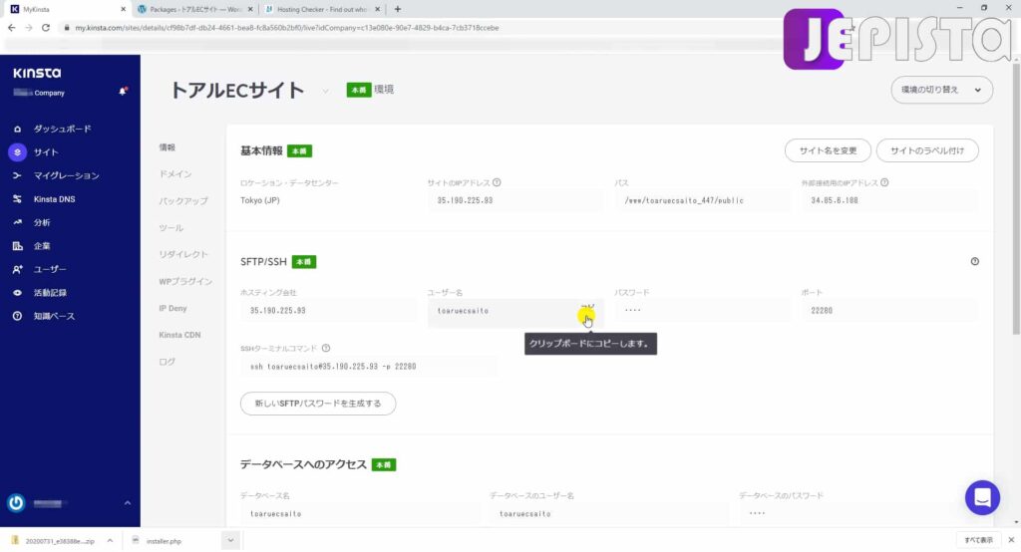The height and width of the screenshot is (552, 1021).
Task: Click the database password field
Action: pyautogui.click(x=858, y=513)
